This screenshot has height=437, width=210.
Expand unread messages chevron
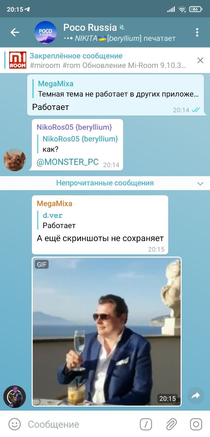point(200,184)
